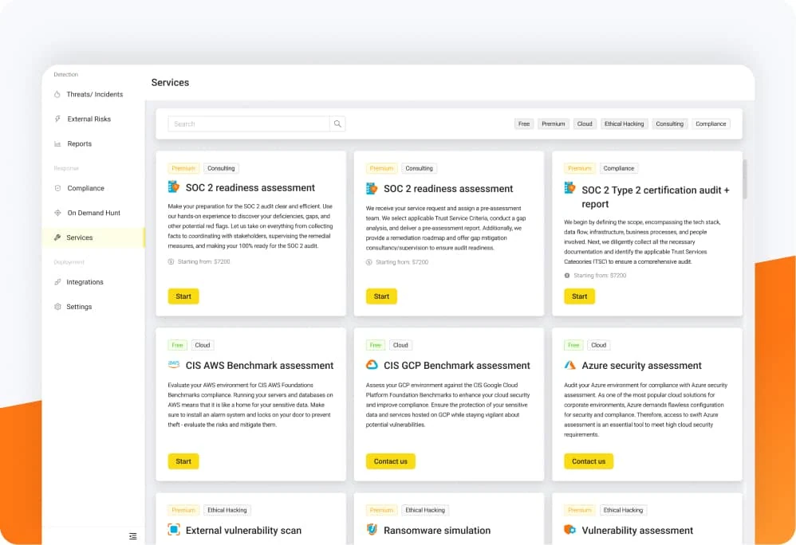Click the SOC 2 Type 2 certification card icon
This screenshot has width=796, height=545.
pos(570,188)
